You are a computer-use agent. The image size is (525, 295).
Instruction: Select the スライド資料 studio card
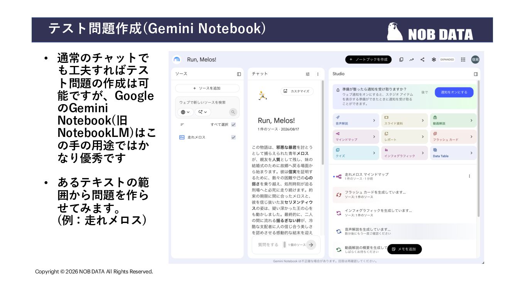405,120
